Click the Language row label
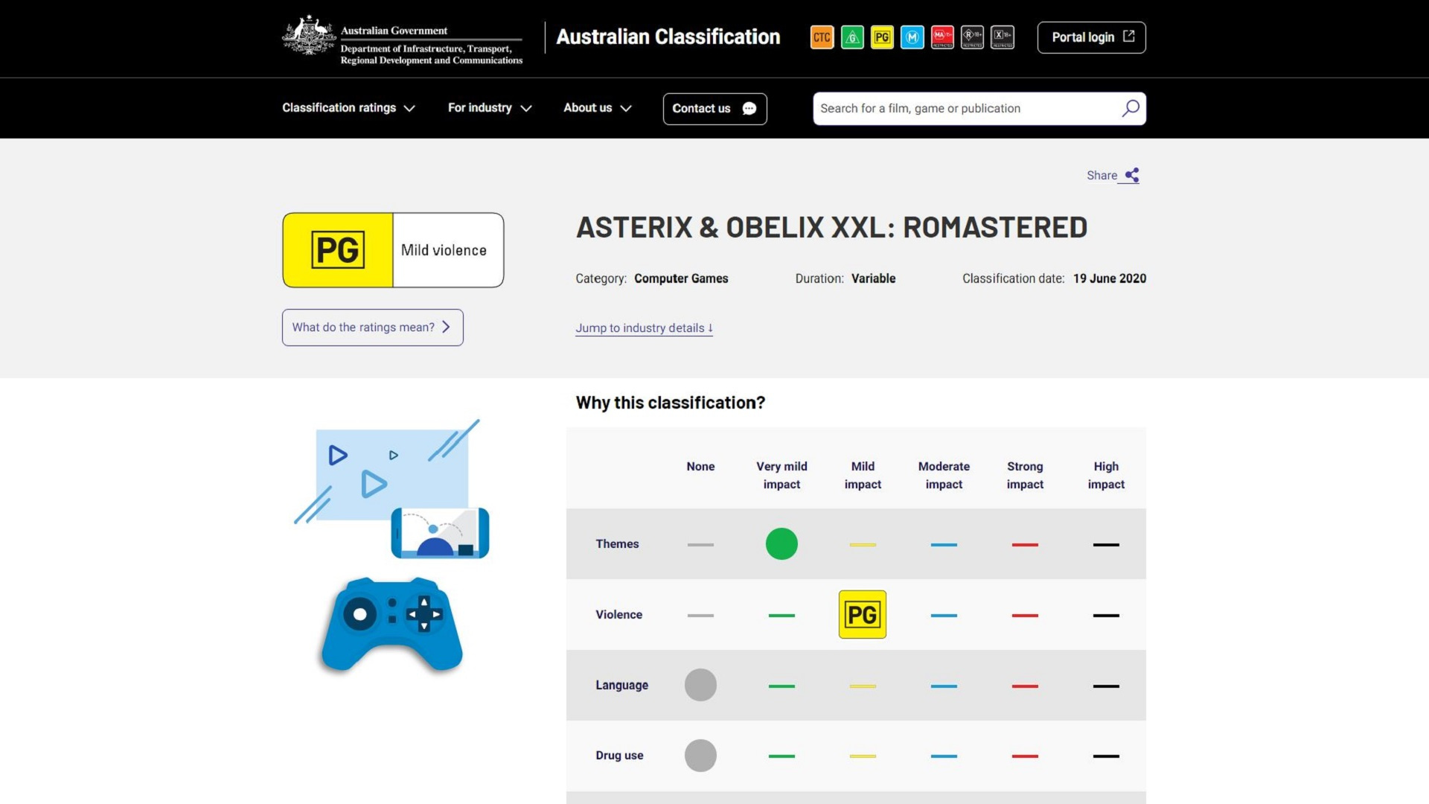Image resolution: width=1429 pixels, height=804 pixels. pos(621,685)
